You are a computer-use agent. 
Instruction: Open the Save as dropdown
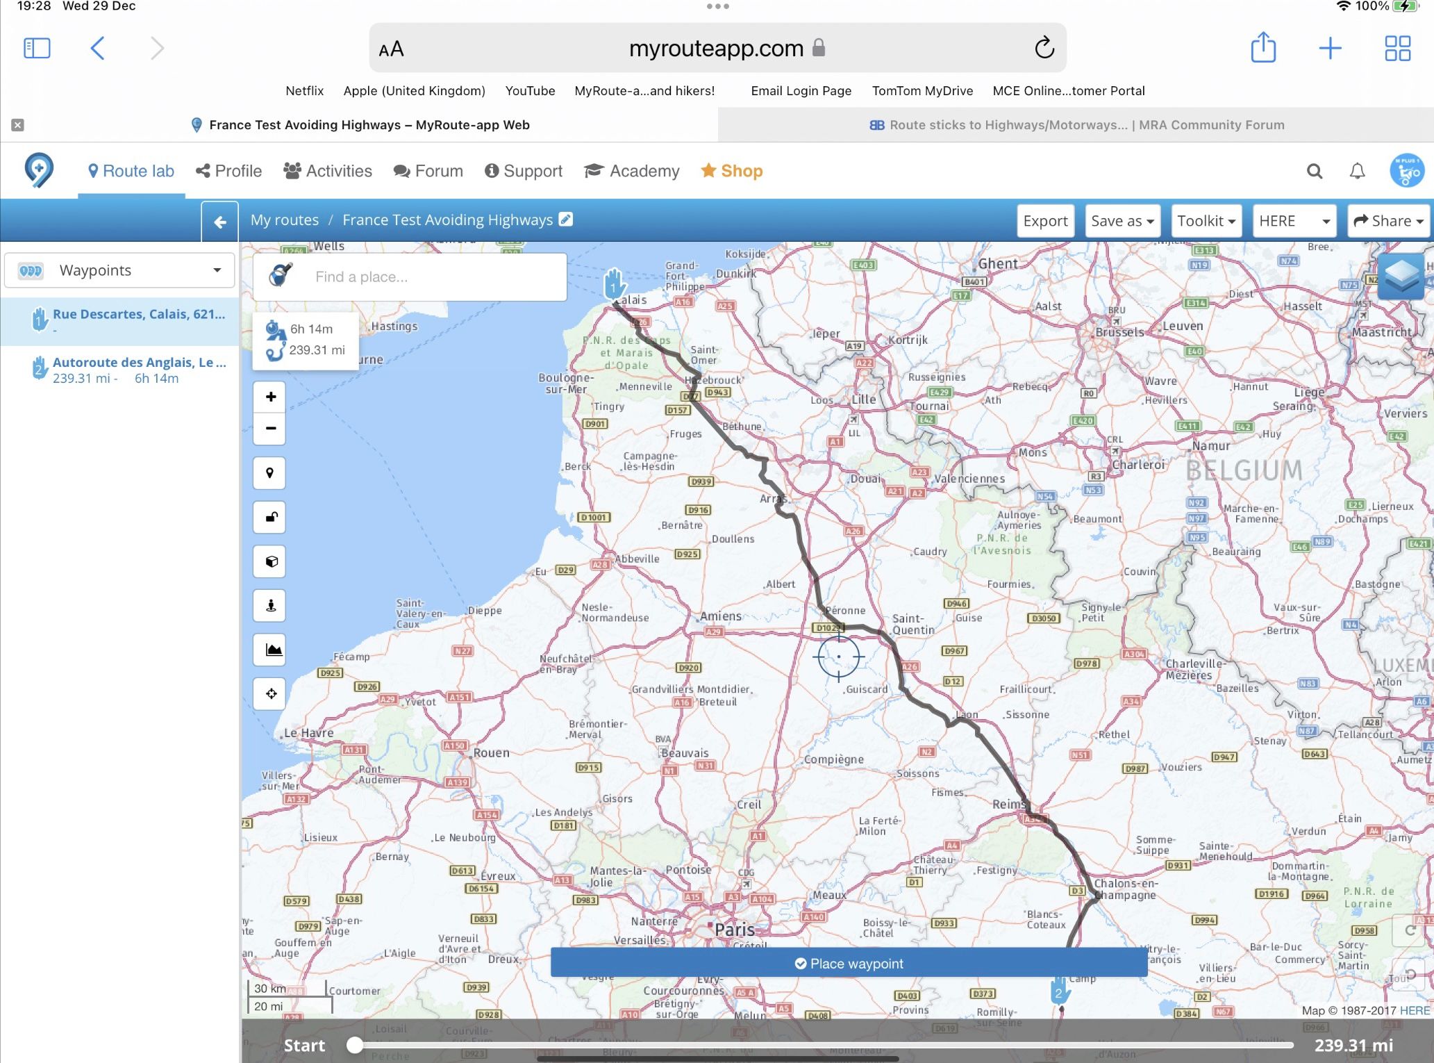point(1122,221)
